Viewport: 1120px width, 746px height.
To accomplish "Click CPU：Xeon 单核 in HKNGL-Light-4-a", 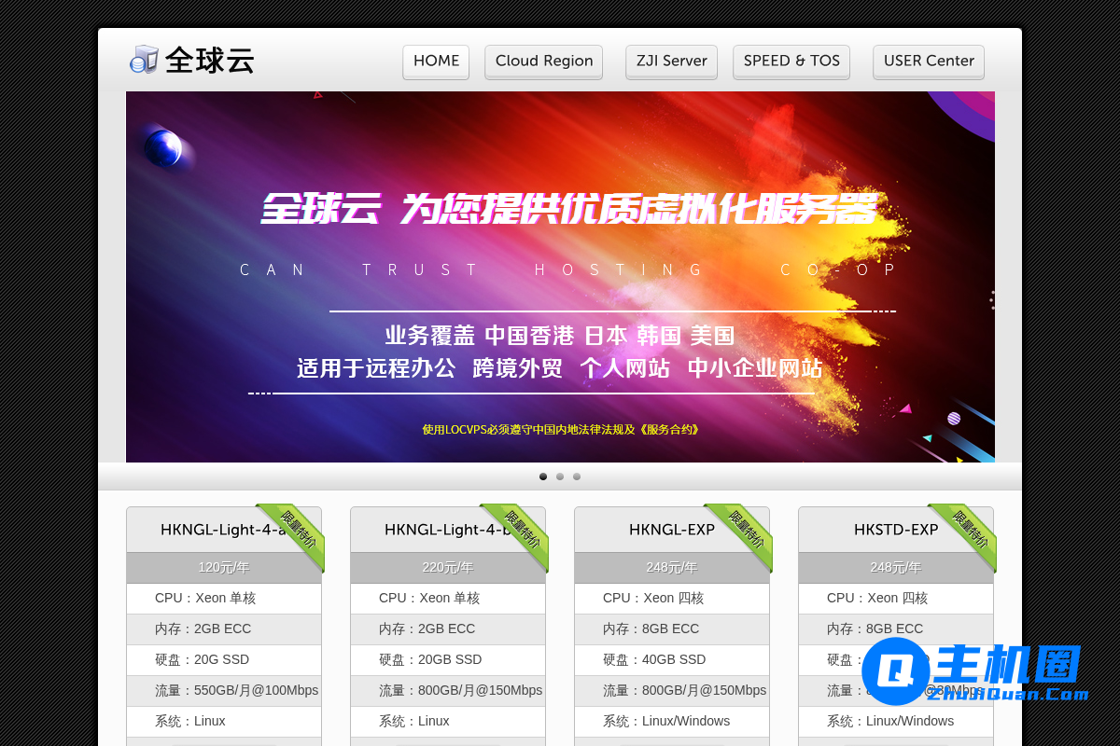I will click(224, 598).
